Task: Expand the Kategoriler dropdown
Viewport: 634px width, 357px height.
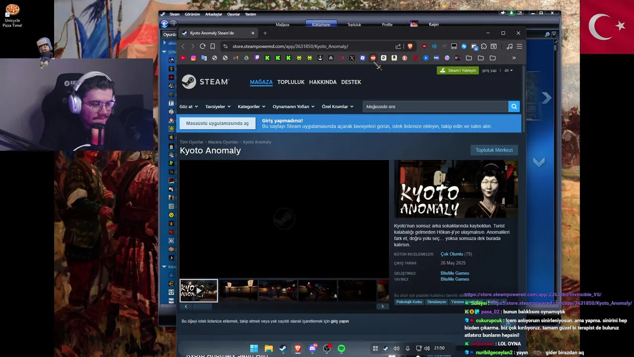Action: pyautogui.click(x=252, y=107)
